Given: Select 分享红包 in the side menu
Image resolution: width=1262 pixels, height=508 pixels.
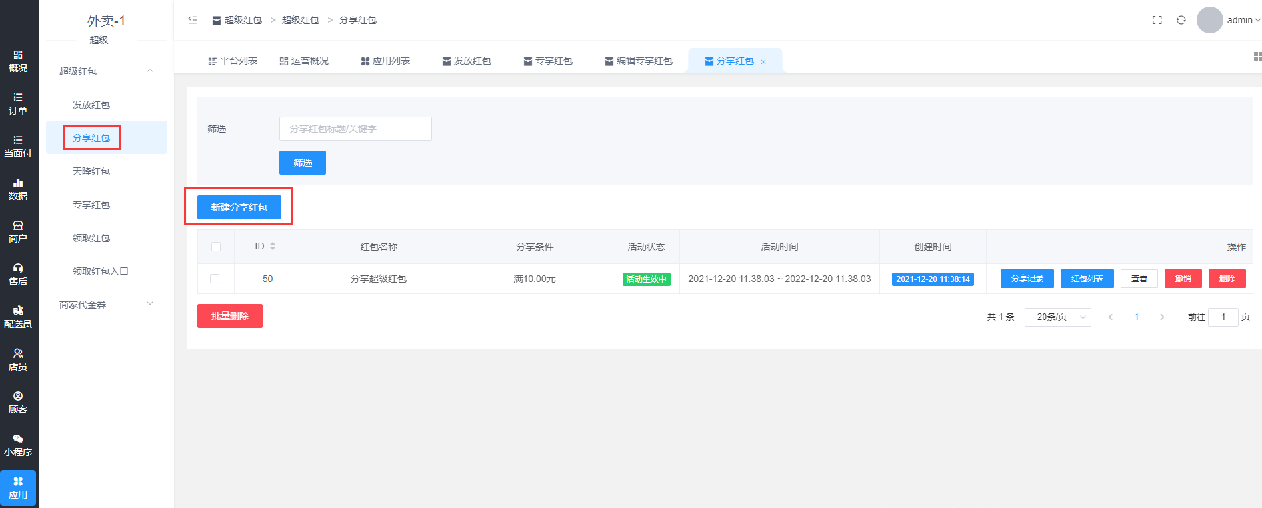Looking at the screenshot, I should [107, 138].
